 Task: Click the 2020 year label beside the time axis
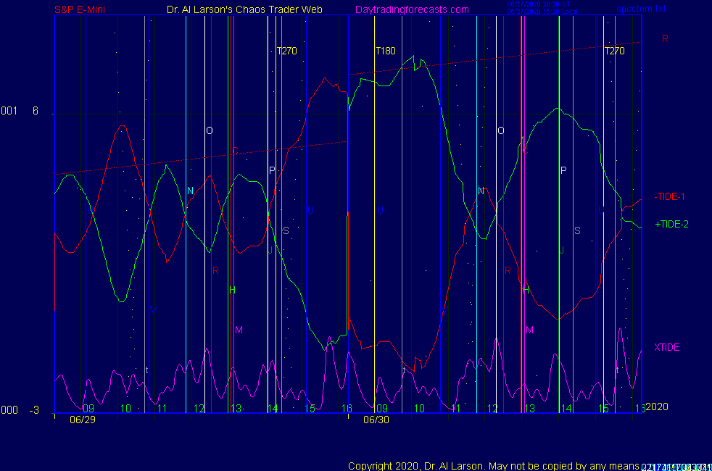(655, 407)
